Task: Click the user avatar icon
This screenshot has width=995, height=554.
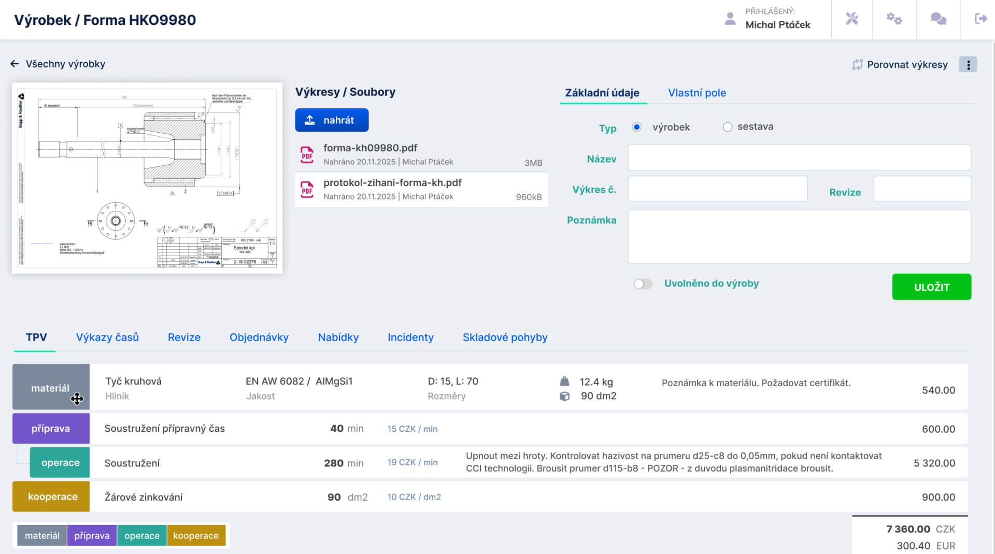Action: tap(730, 19)
